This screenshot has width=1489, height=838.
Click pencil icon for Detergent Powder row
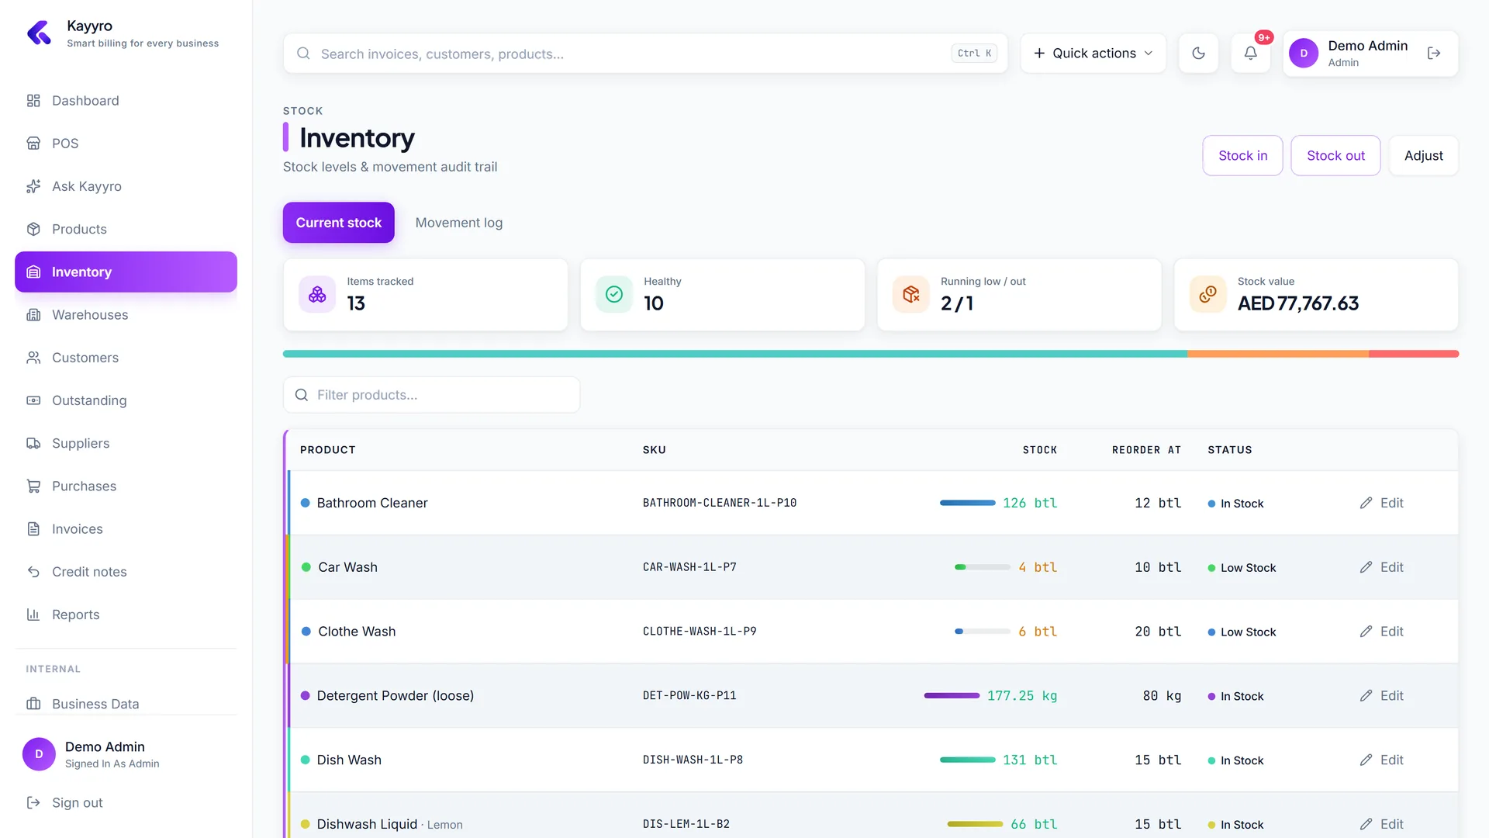coord(1366,696)
